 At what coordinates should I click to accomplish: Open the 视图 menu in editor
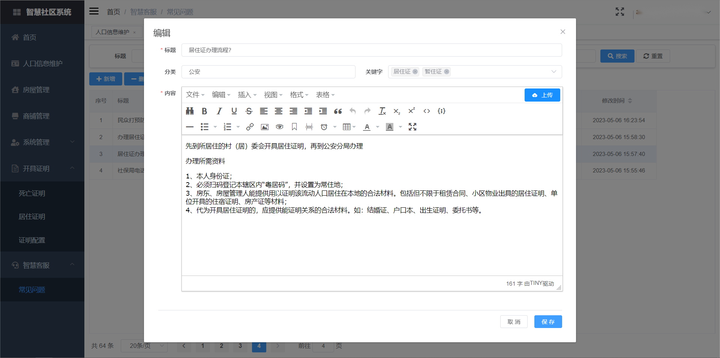[x=273, y=95]
